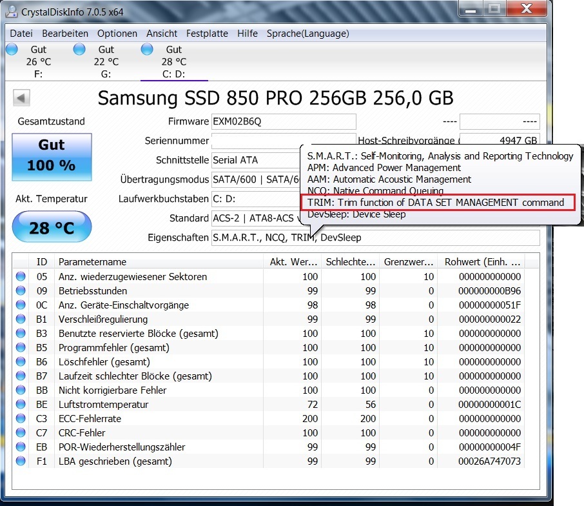Click the Akt. Wer... column header
The image size is (584, 506).
click(x=293, y=262)
